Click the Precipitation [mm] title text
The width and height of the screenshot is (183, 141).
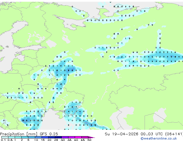pos(18,134)
